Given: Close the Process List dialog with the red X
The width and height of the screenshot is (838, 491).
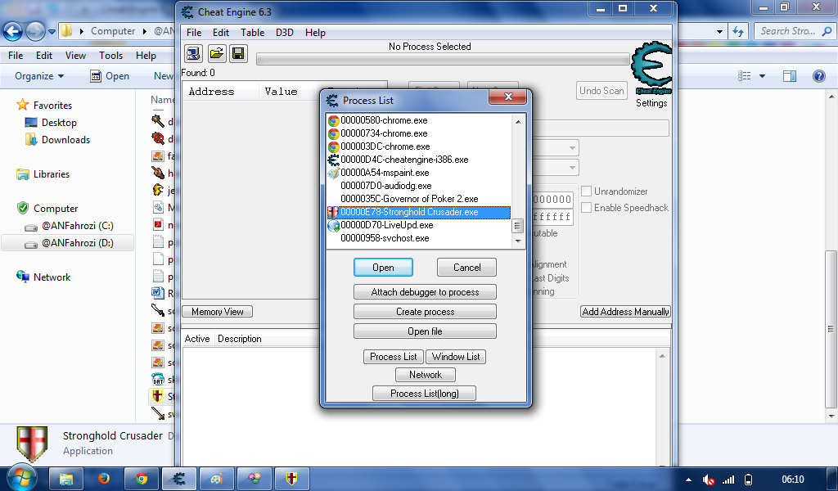Looking at the screenshot, I should tap(507, 97).
